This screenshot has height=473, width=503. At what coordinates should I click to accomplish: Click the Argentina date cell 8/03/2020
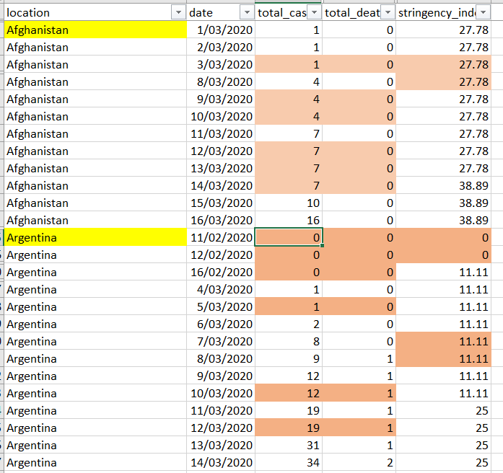(x=221, y=358)
